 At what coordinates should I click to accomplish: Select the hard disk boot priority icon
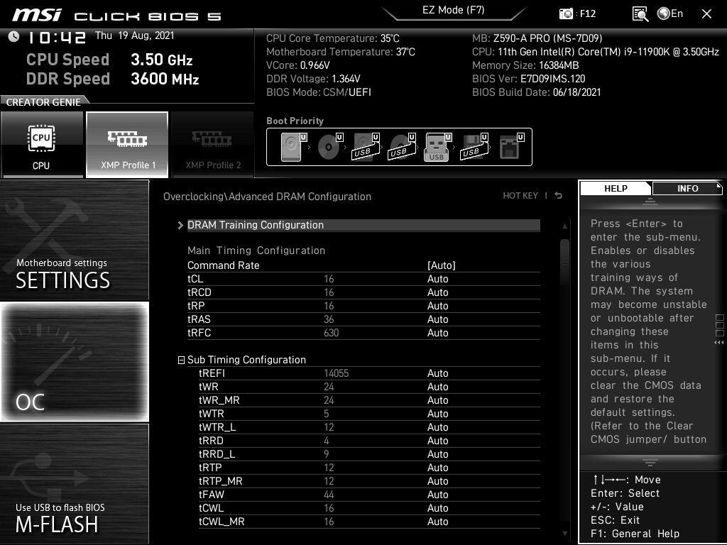293,147
